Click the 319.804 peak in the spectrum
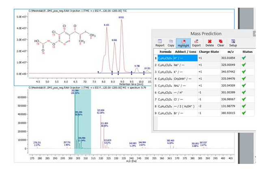Viewport: 268px width, 172px height. (101, 110)
